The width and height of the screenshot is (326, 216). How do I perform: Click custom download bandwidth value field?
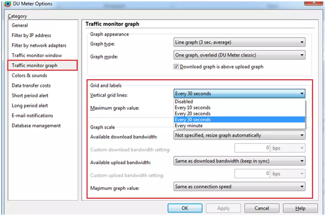pyautogui.click(x=252, y=148)
